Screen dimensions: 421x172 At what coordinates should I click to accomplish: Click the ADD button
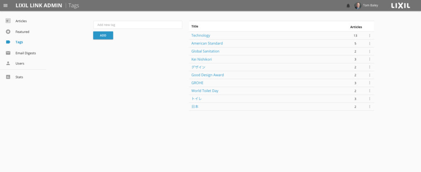[x=103, y=35]
